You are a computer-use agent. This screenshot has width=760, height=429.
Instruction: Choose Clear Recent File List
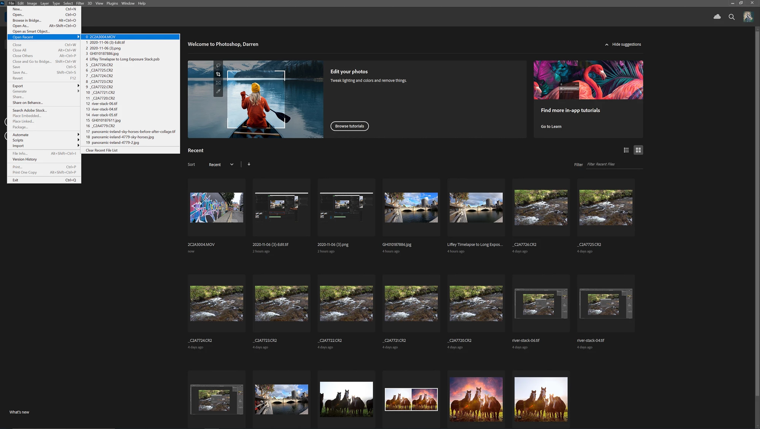coord(101,150)
